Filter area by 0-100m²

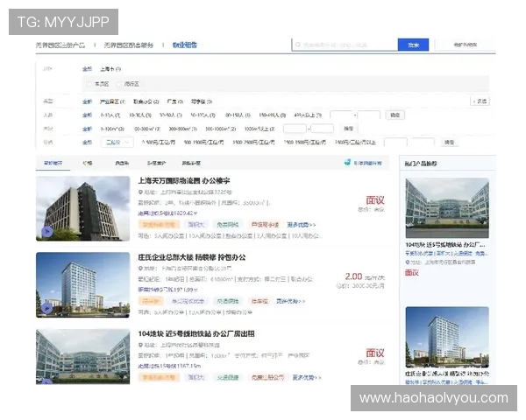[x=112, y=129]
